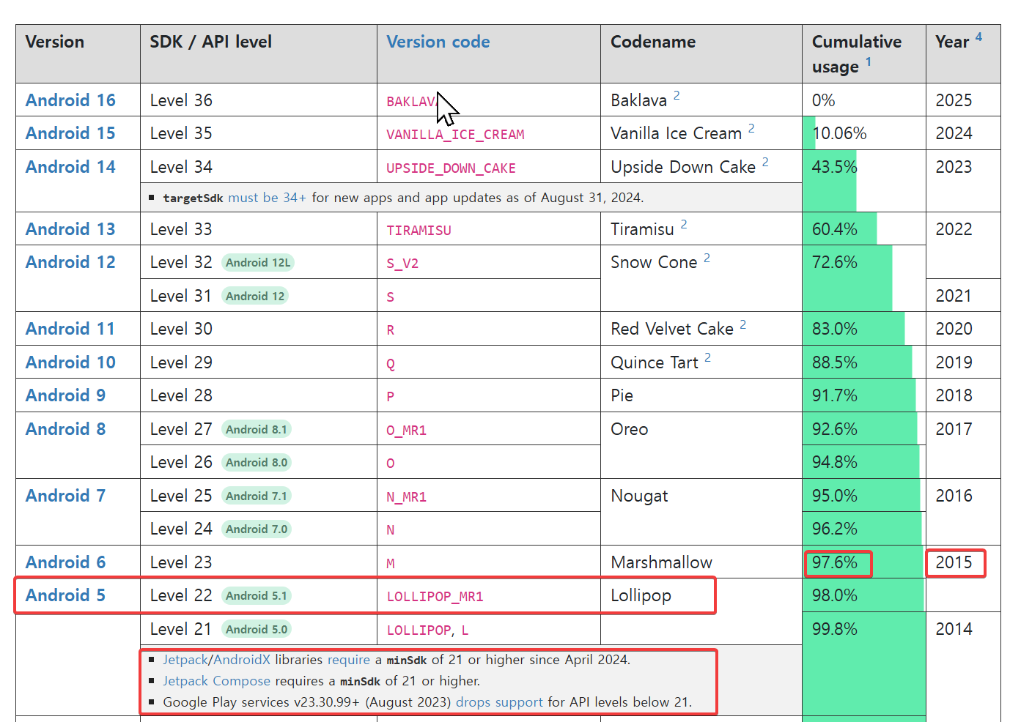The height and width of the screenshot is (722, 1010).
Task: Open the Android 7 version link
Action: coord(65,496)
